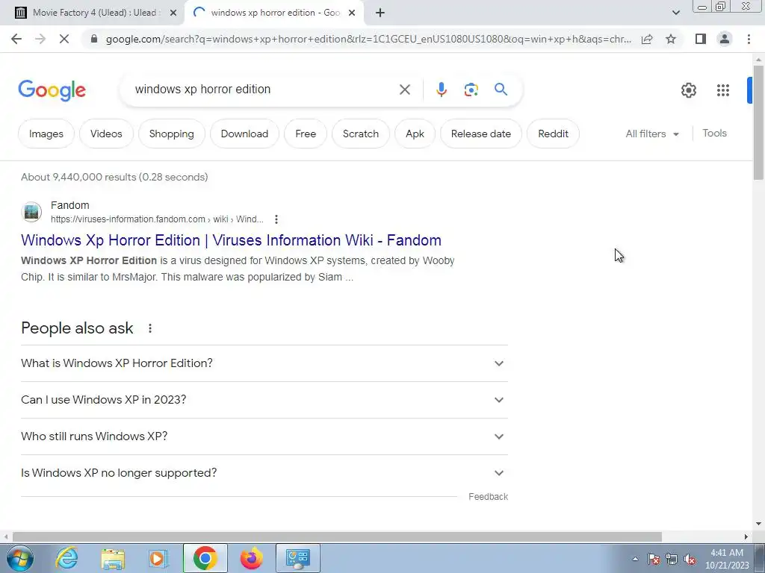Expand Who still runs Windows XP?

(x=264, y=436)
